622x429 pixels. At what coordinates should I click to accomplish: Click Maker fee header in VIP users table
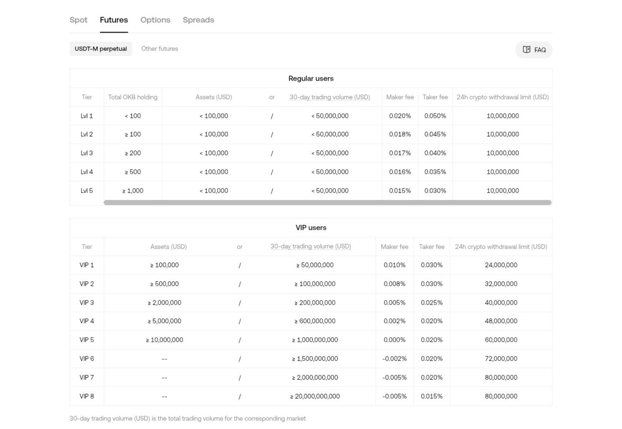coord(394,247)
